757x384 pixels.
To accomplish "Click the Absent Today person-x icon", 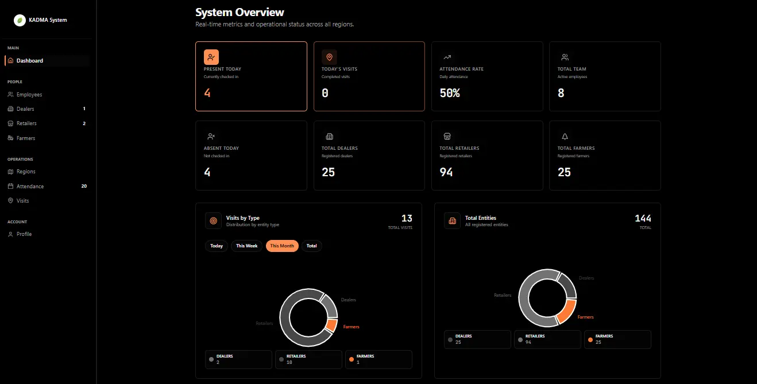I will click(x=211, y=137).
